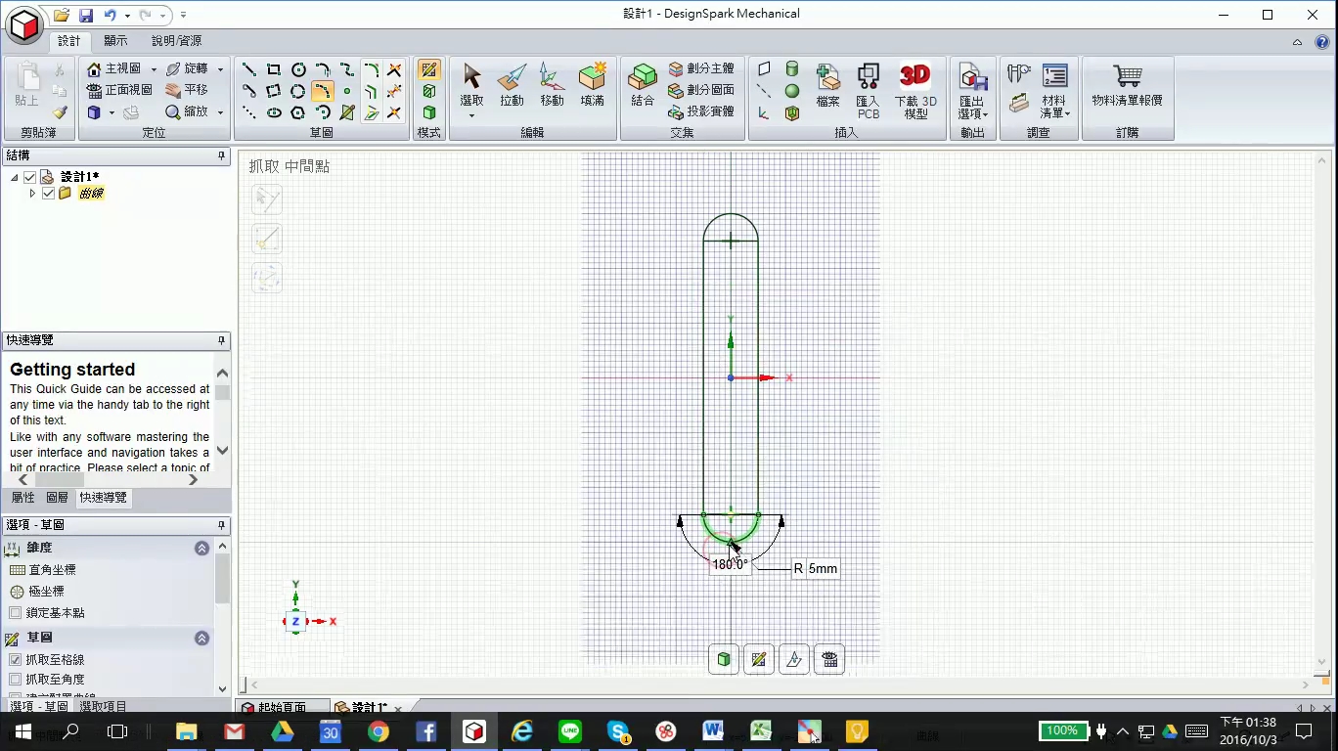Click the 匯入 PCB import icon

pos(868,91)
